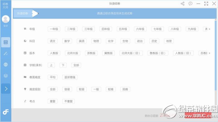The height and width of the screenshot is (122, 218).
Task: Click the vertical scrollbar on right
Action: coord(216,56)
